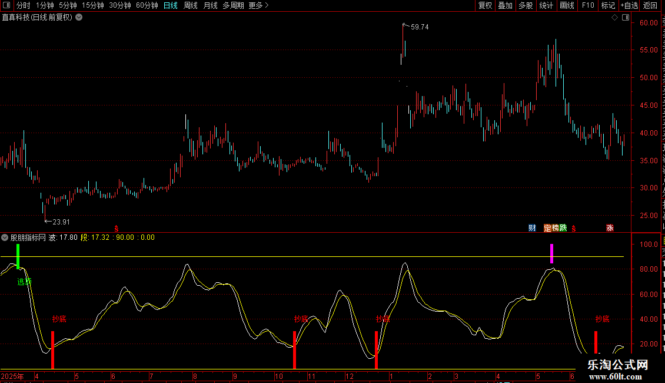
Task: Open 多股 multi-stock view
Action: pos(526,5)
